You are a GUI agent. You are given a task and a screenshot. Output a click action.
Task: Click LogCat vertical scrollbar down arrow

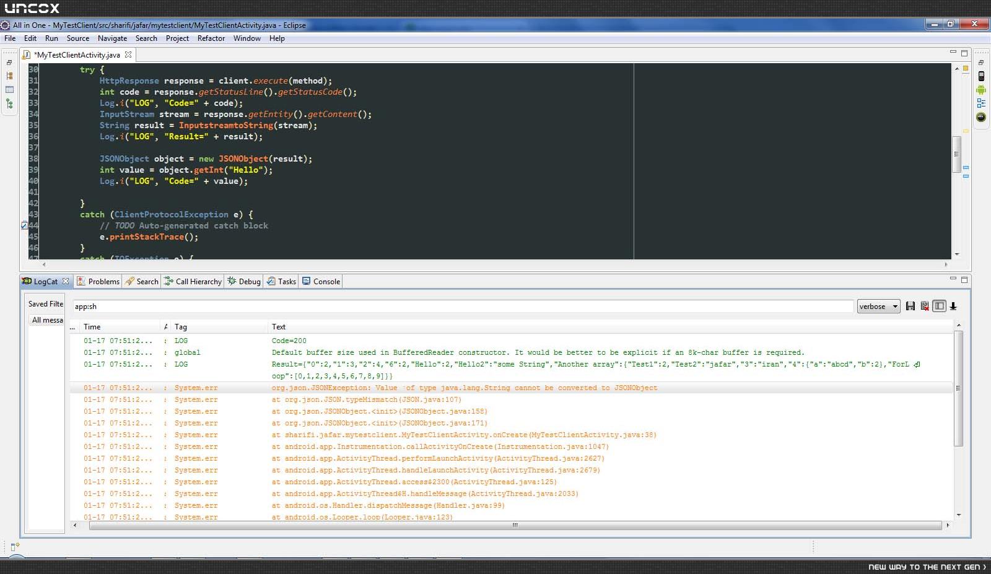959,515
